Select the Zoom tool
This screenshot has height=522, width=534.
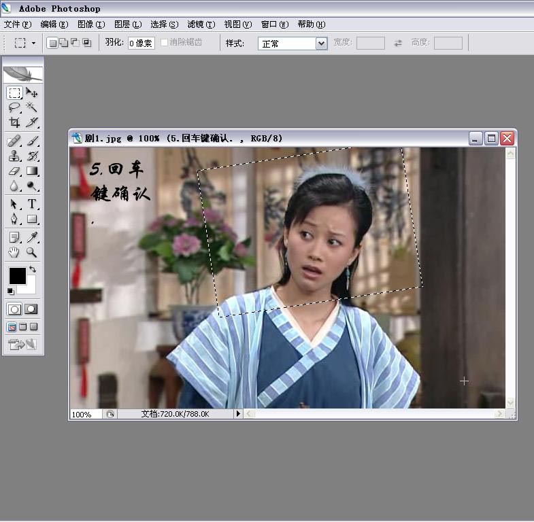[x=32, y=252]
